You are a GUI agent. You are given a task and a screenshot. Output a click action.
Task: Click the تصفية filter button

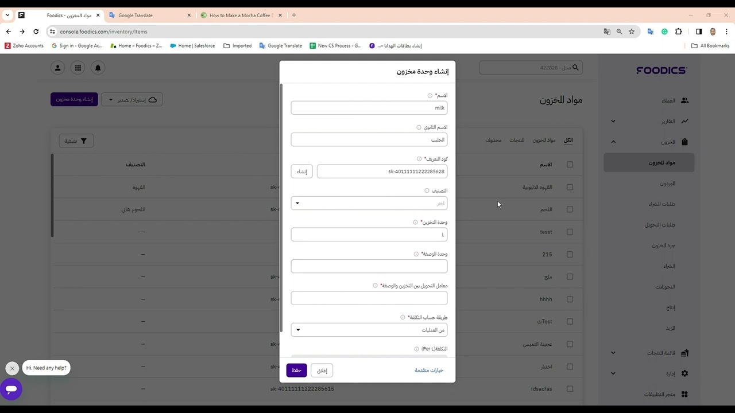(76, 141)
